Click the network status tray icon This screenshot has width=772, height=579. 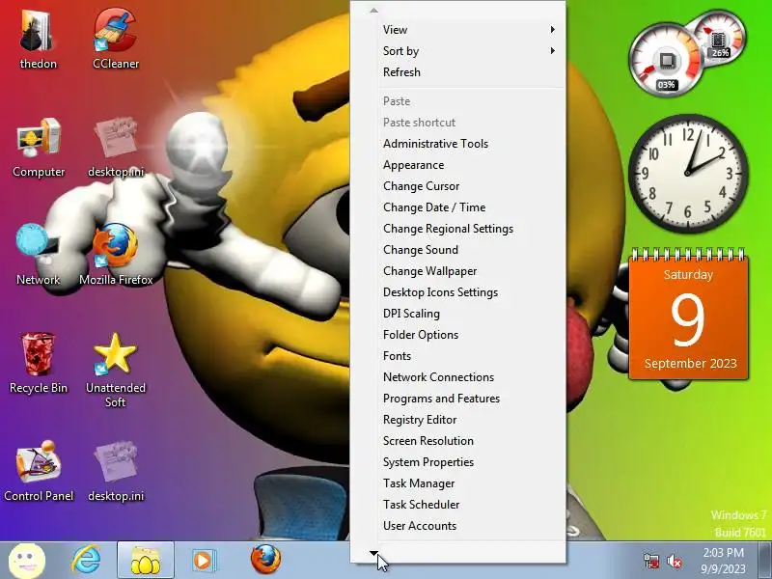pyautogui.click(x=650, y=562)
